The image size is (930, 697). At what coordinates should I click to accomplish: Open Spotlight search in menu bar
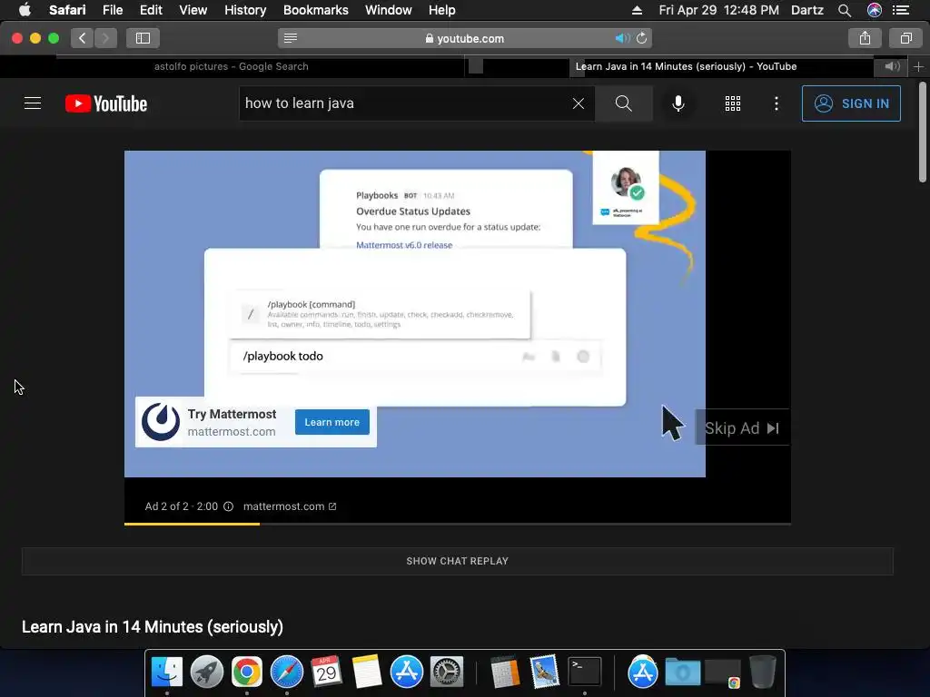click(845, 10)
